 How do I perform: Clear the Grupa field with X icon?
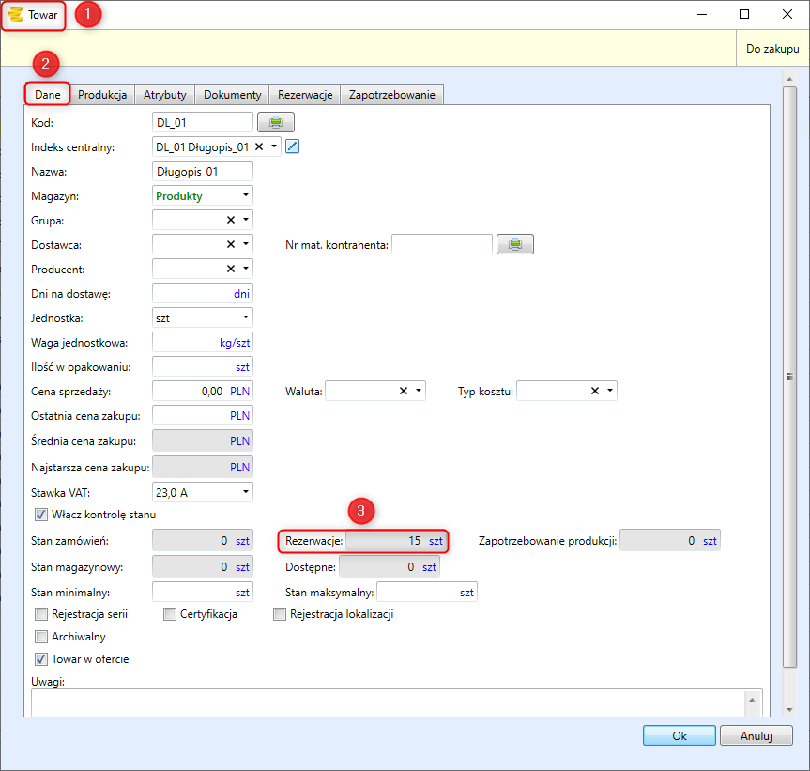pos(230,220)
